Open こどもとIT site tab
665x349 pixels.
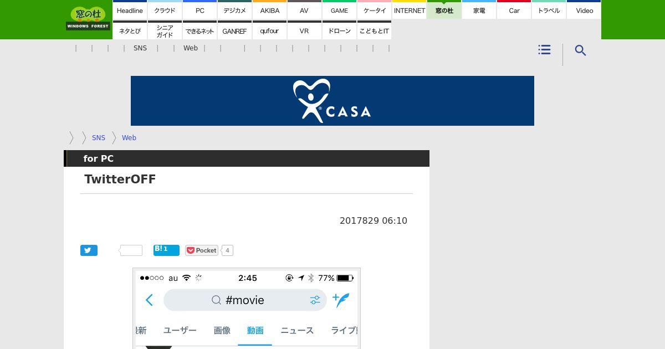point(374,30)
